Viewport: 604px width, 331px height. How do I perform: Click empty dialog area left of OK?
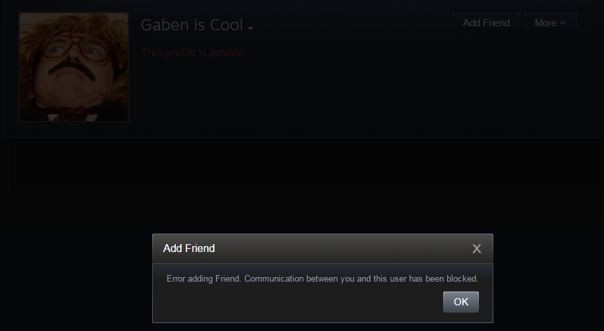coord(296,302)
